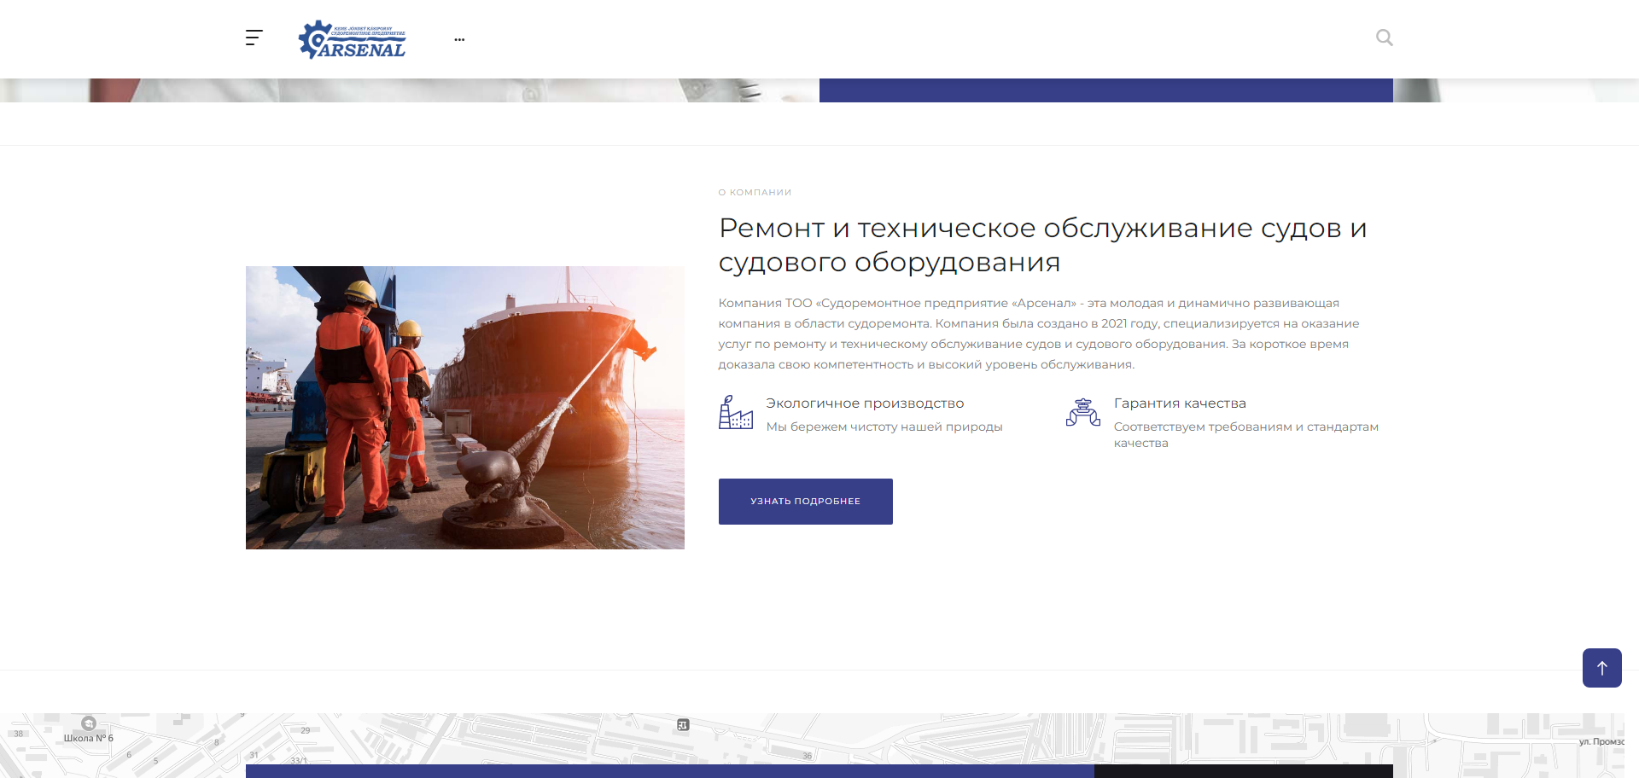Open the three-dots more menu
The height and width of the screenshot is (778, 1639).
point(459,39)
